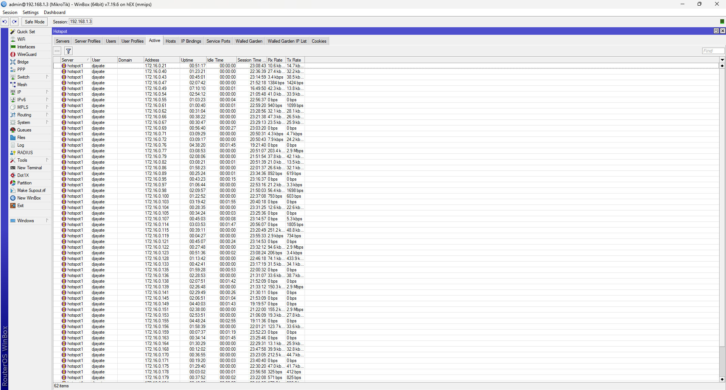Expand the System submenu
The height and width of the screenshot is (390, 726).
point(47,122)
